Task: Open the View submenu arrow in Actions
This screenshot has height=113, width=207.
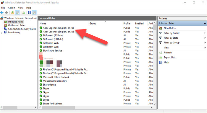Action: click(x=205, y=48)
